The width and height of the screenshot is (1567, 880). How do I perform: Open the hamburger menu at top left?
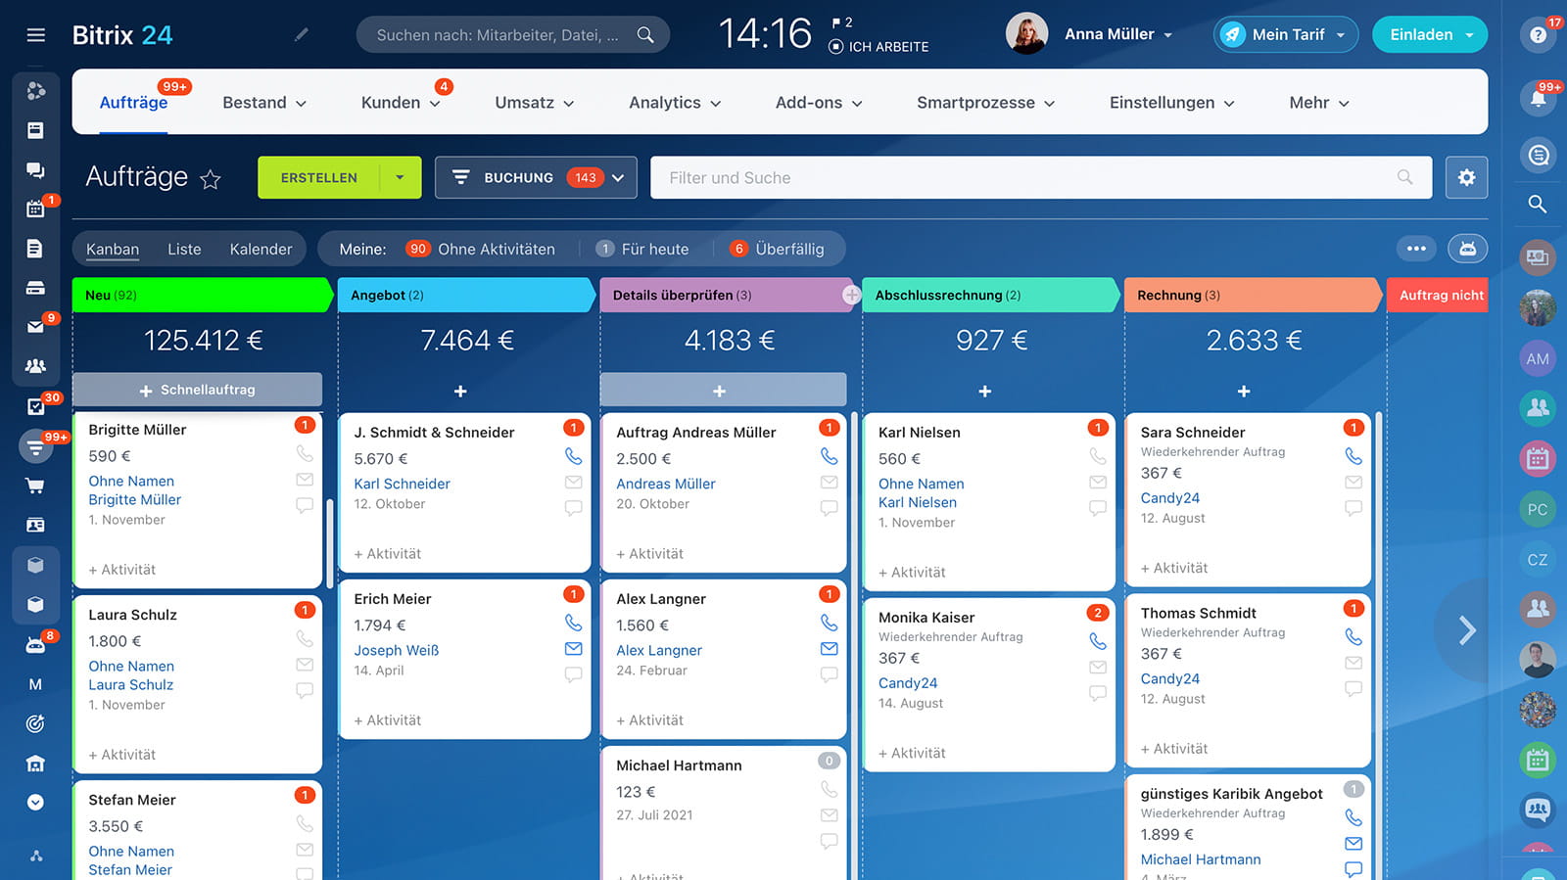click(36, 35)
